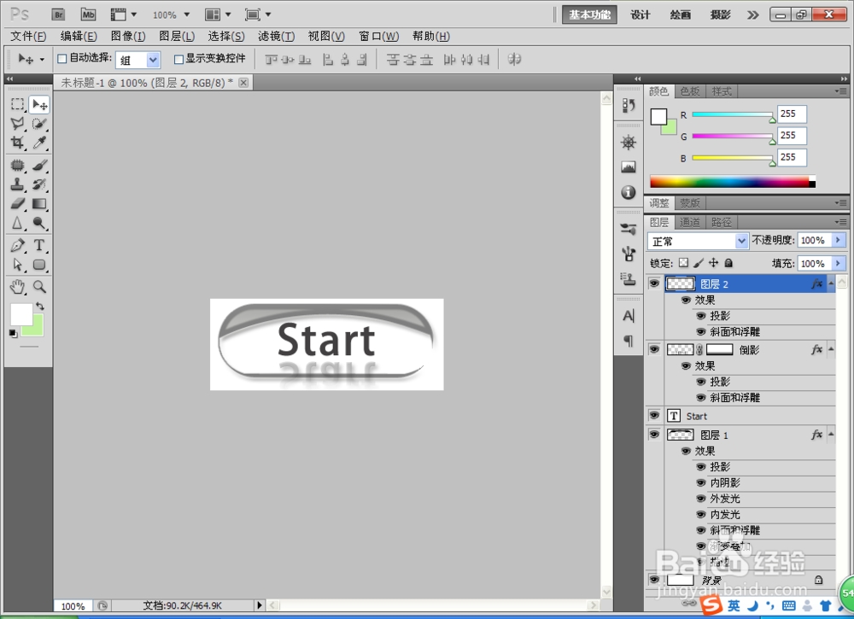The height and width of the screenshot is (619, 854).
Task: Switch to the 通道 tab
Action: coord(689,222)
